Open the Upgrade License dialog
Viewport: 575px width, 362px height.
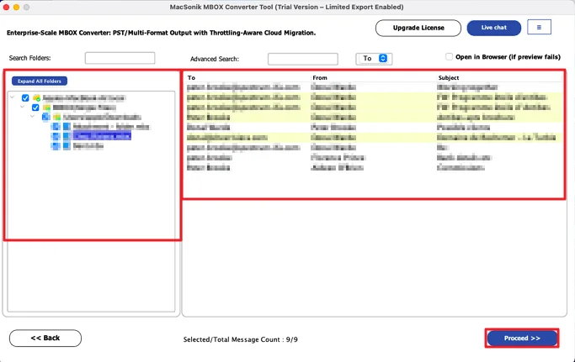coord(418,28)
